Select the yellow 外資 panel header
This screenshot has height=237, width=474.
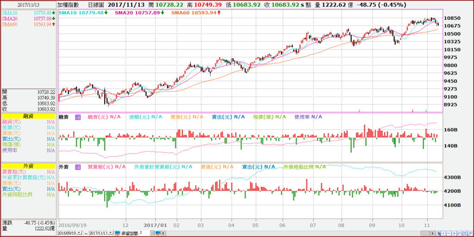pyautogui.click(x=28, y=166)
